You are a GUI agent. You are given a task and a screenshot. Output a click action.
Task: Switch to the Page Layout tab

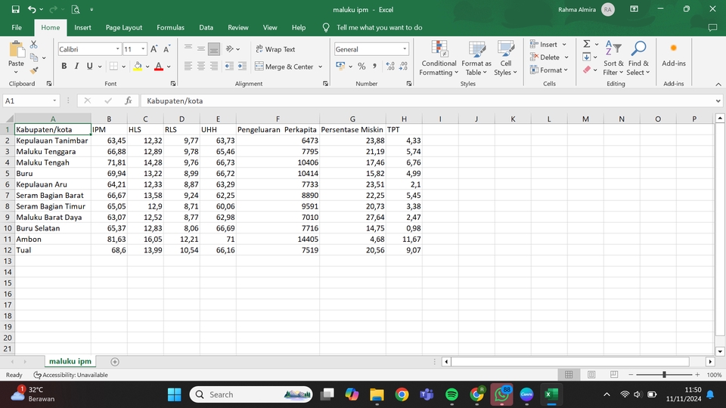click(123, 28)
